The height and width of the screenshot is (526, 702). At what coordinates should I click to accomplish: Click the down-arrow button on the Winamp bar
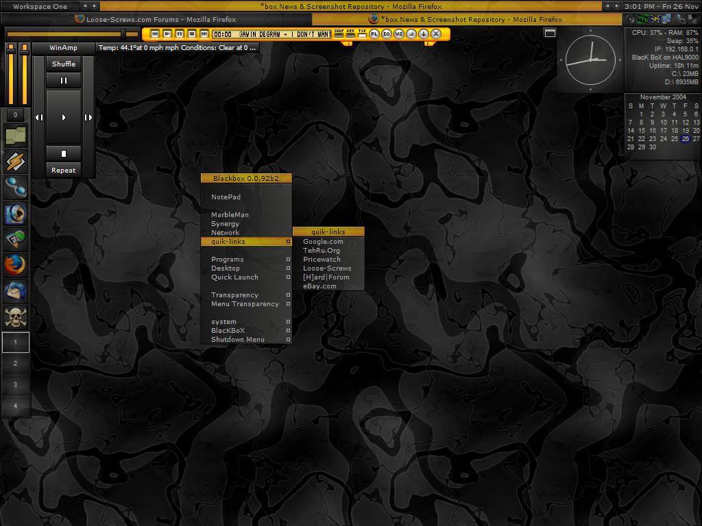pos(424,34)
